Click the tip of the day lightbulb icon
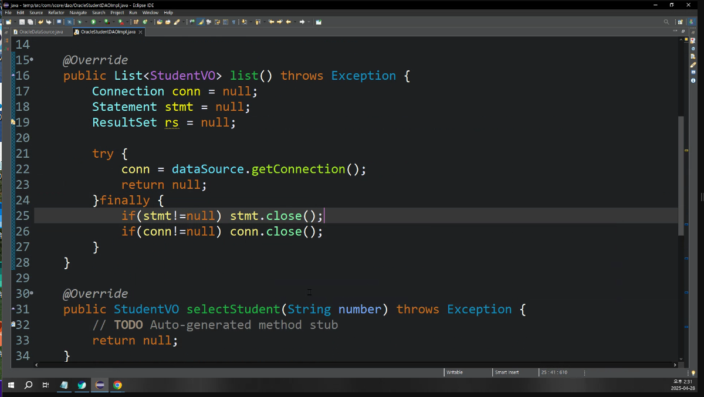Screen dimensions: 704x397 (x=693, y=372)
